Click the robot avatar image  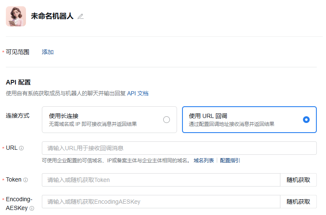pyautogui.click(x=16, y=16)
